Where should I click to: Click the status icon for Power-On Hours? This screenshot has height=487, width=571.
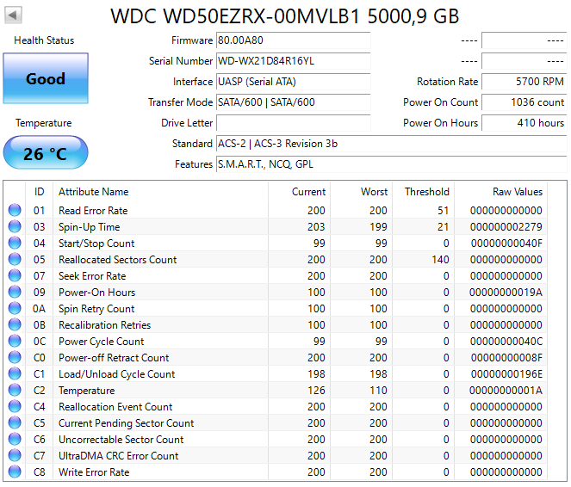click(15, 292)
